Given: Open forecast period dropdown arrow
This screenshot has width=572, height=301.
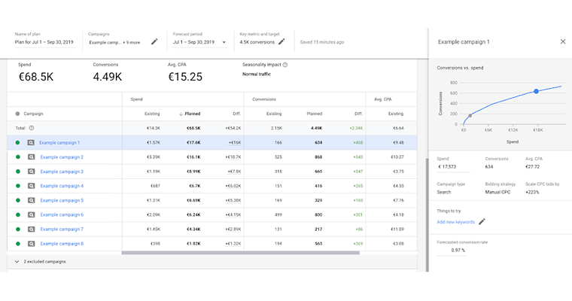Looking at the screenshot, I should (x=224, y=42).
